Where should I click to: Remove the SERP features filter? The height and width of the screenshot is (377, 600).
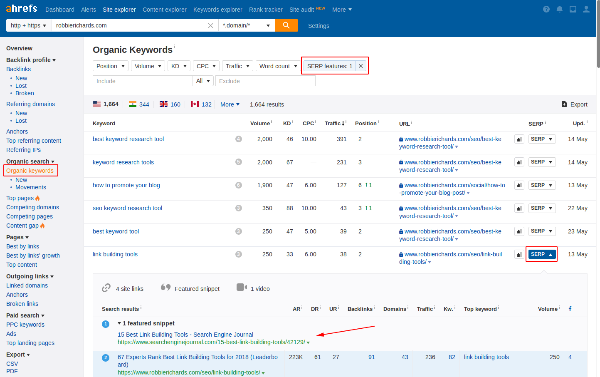tap(360, 66)
